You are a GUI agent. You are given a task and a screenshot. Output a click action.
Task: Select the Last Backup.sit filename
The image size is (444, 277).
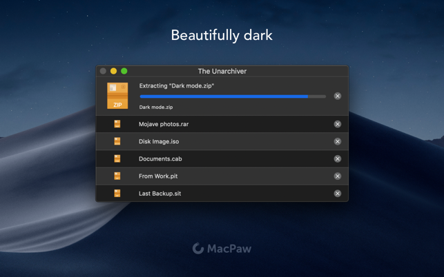pos(160,194)
